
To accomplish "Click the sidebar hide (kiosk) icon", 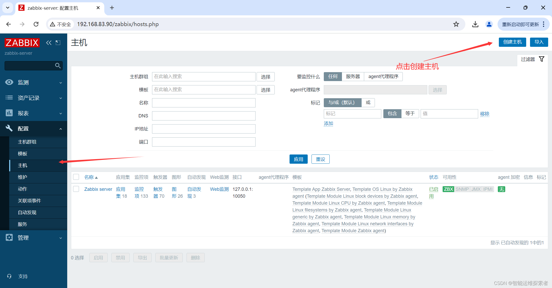I will 58,43.
